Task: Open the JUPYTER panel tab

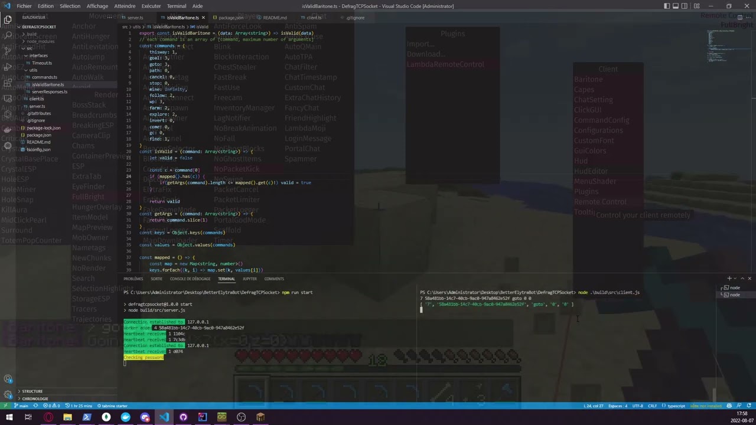Action: coord(249,279)
